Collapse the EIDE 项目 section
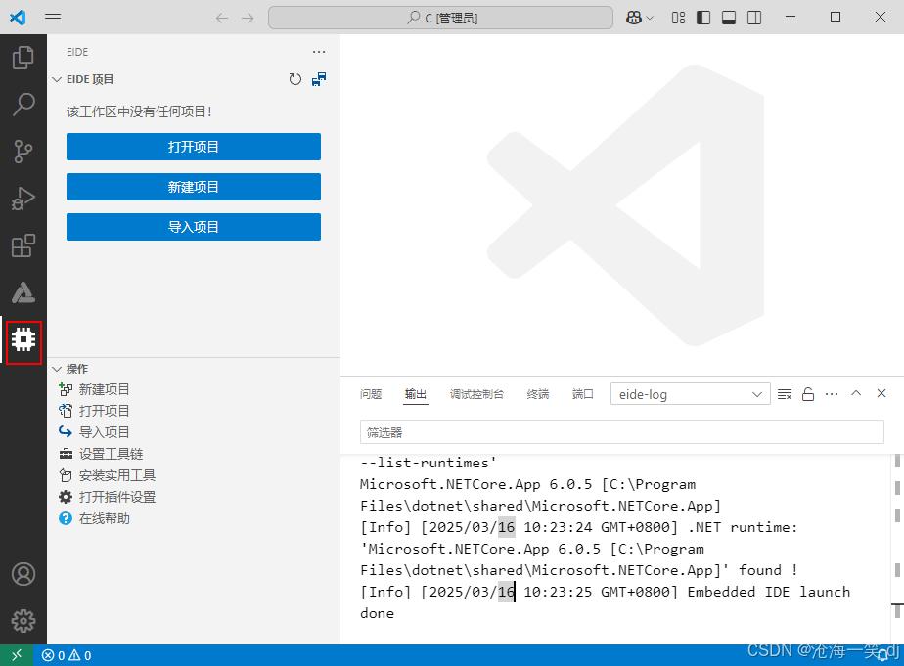Screen dimensions: 904x666 tap(56, 79)
